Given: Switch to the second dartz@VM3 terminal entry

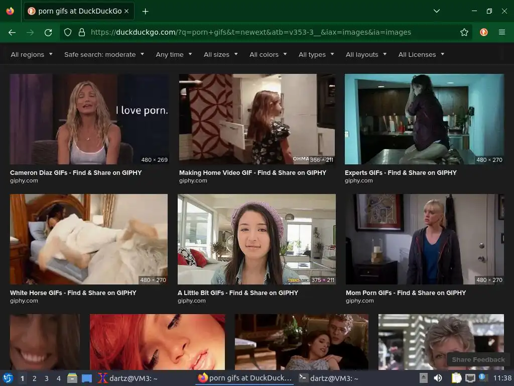Looking at the screenshot, I should coord(329,378).
